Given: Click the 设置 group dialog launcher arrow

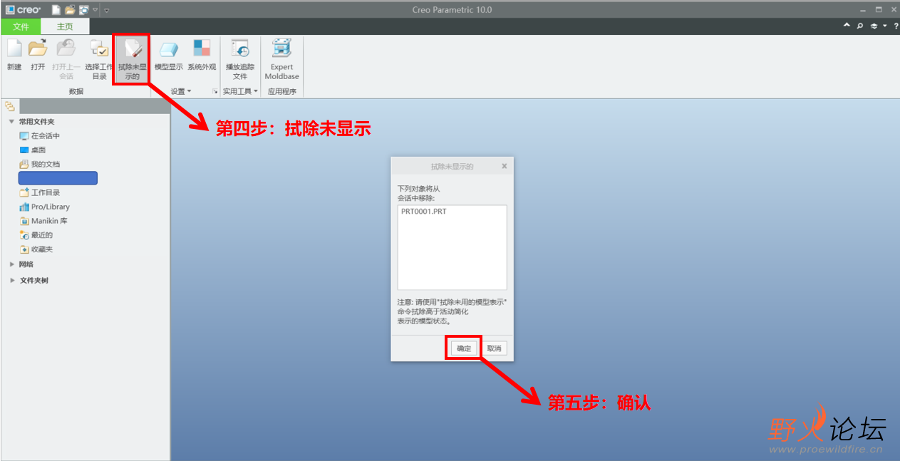Looking at the screenshot, I should coord(214,91).
